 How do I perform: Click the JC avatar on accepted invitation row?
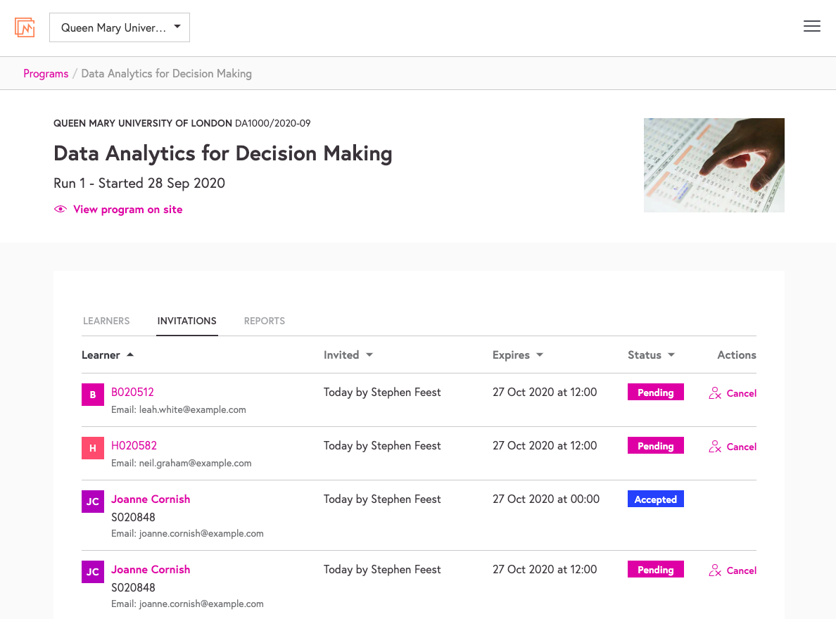coord(93,501)
